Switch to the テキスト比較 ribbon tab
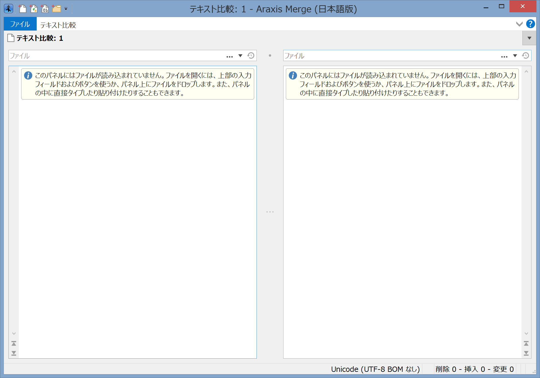The width and height of the screenshot is (540, 378). (58, 25)
